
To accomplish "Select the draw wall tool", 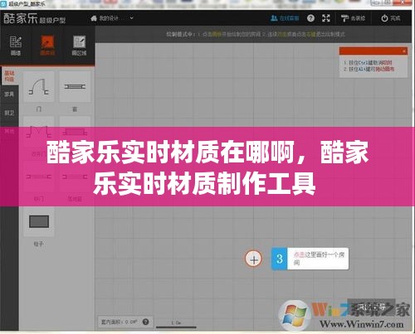I will [16, 46].
